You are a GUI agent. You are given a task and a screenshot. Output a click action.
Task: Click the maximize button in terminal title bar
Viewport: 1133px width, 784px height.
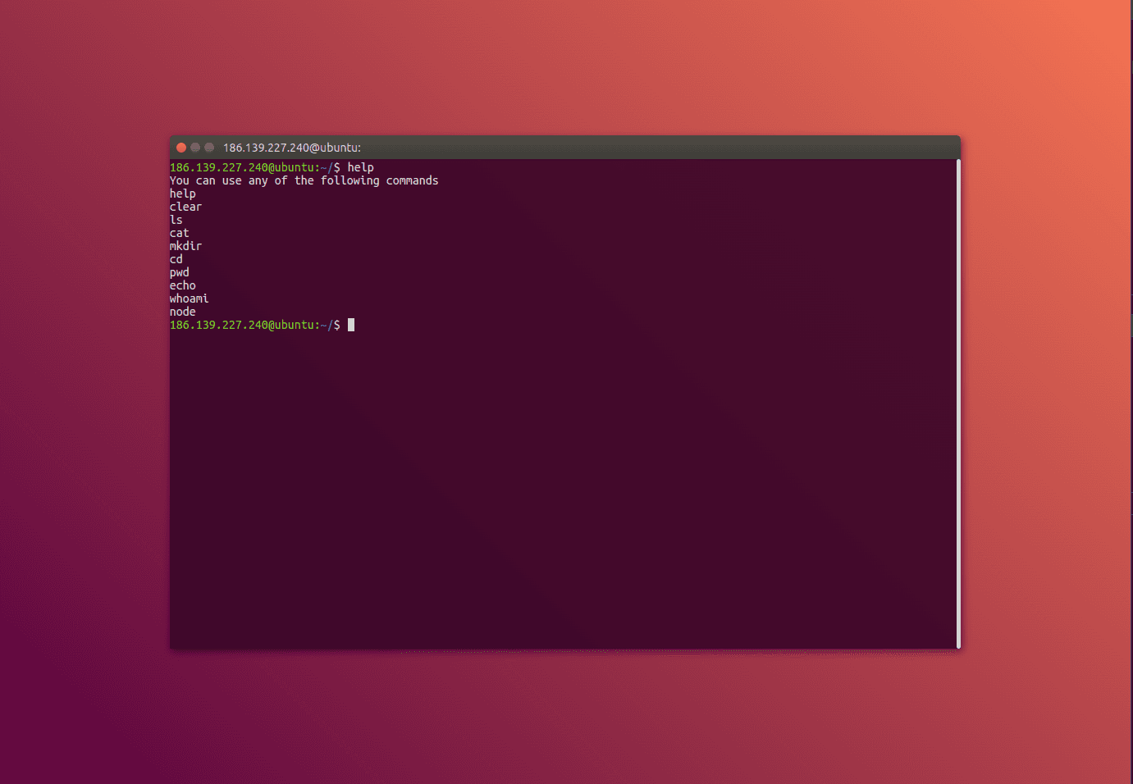tap(209, 148)
